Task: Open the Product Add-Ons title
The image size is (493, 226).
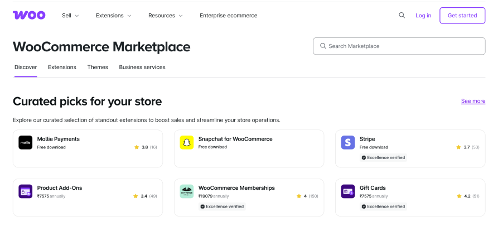Action: tap(60, 188)
